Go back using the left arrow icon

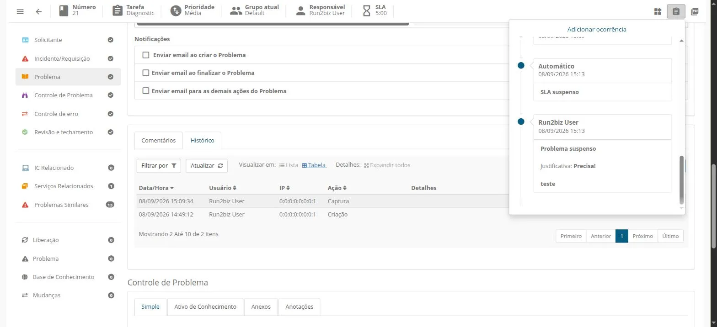pyautogui.click(x=39, y=11)
